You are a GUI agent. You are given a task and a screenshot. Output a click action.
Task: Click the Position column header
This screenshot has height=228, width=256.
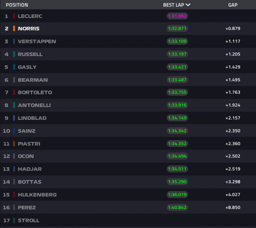(x=17, y=5)
